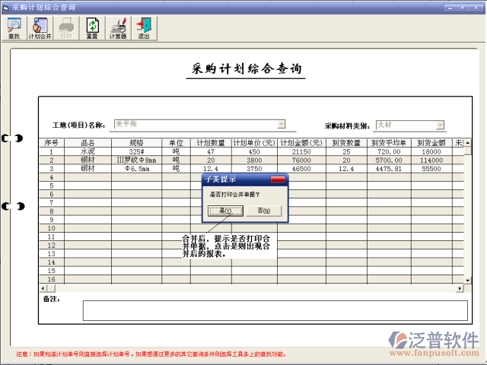The image size is (487, 365).
Task: Select row number 16 in the table
Action: [x=52, y=279]
